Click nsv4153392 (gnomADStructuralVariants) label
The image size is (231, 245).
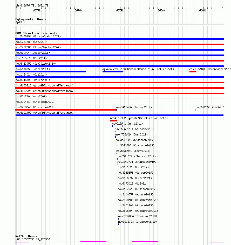139,118
